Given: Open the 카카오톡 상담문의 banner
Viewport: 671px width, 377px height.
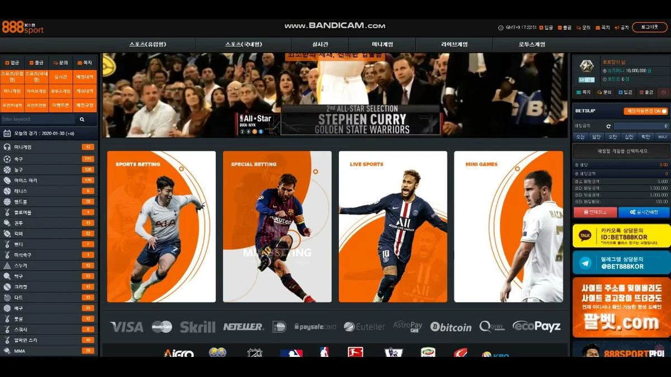Looking at the screenshot, I should 621,236.
